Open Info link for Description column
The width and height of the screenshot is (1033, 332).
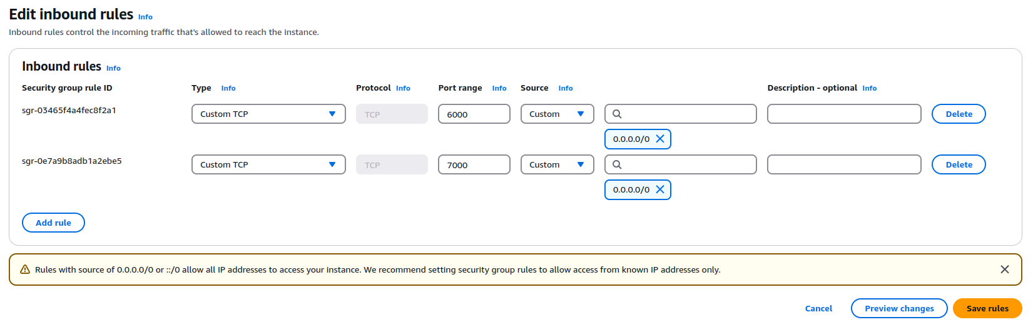tap(870, 88)
